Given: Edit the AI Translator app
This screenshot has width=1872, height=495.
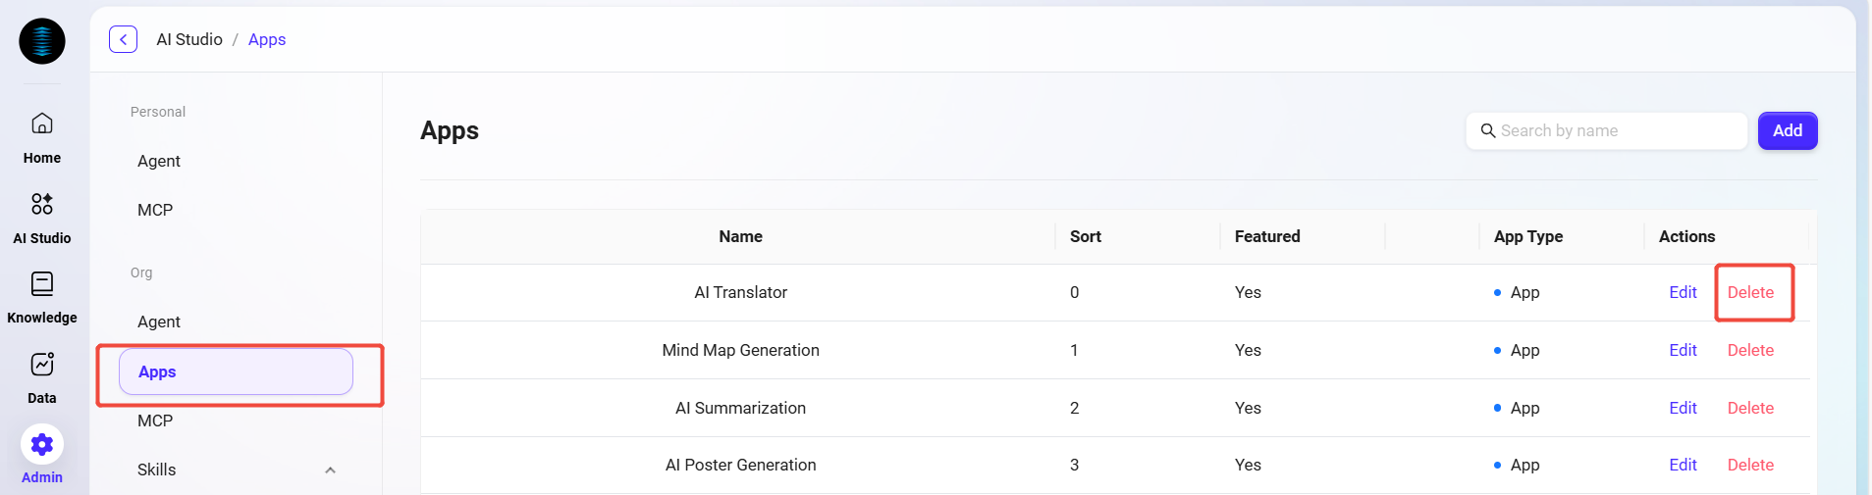Looking at the screenshot, I should coord(1683,292).
